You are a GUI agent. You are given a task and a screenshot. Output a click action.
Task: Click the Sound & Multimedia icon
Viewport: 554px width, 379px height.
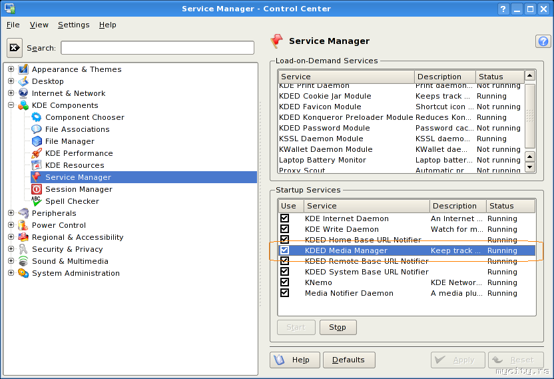[23, 261]
